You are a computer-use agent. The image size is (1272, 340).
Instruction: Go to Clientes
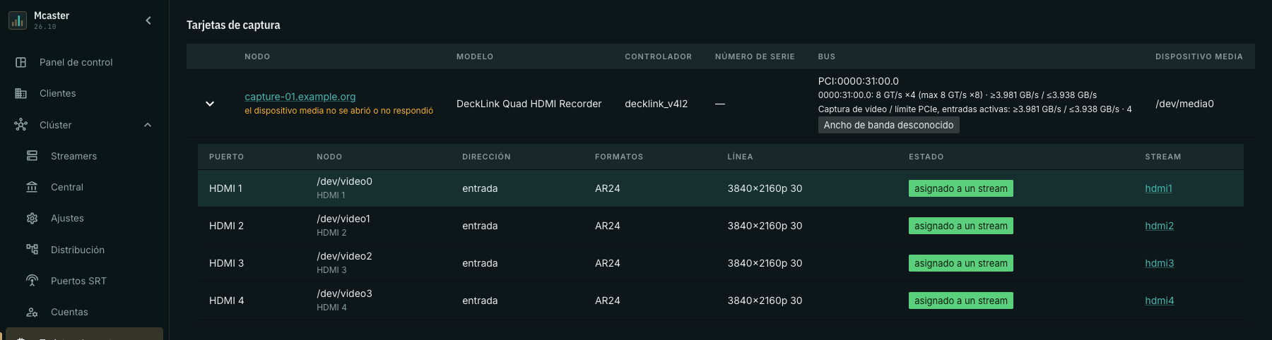coord(58,93)
